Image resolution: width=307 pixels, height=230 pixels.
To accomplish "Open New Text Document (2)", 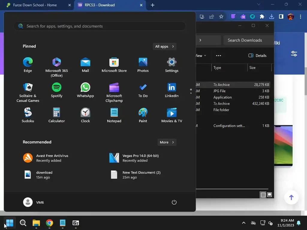I will coord(136,175).
